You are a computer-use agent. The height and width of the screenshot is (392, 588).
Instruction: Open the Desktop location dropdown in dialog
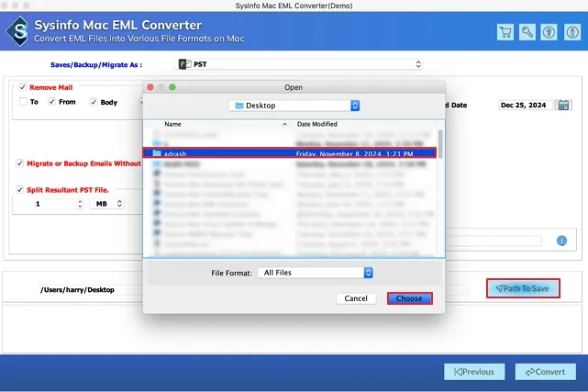(x=294, y=106)
